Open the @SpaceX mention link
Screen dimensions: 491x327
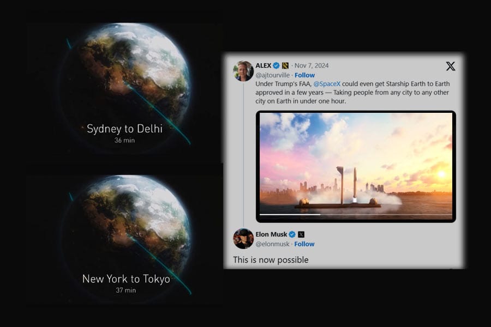[327, 84]
